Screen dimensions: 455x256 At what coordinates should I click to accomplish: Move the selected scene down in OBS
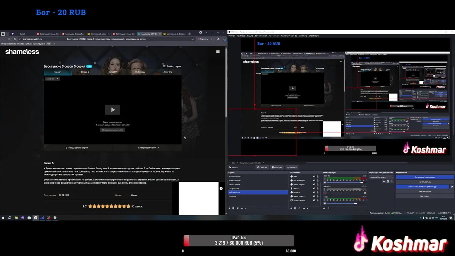[246, 208]
